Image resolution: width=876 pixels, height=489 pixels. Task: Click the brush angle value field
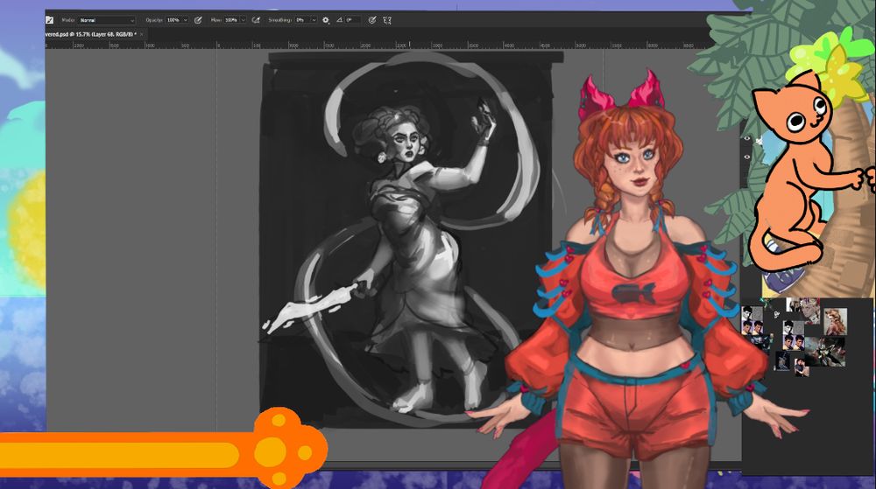(352, 20)
